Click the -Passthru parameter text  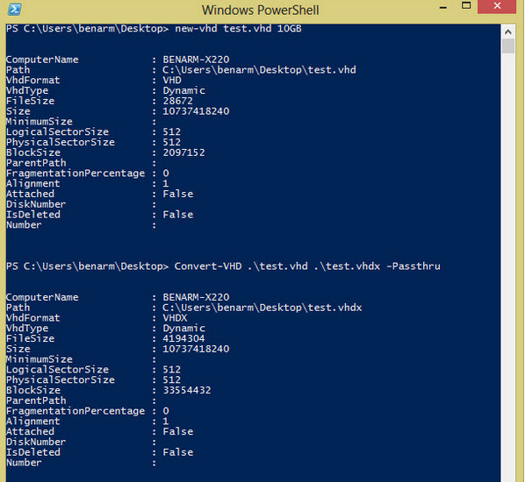tap(414, 266)
